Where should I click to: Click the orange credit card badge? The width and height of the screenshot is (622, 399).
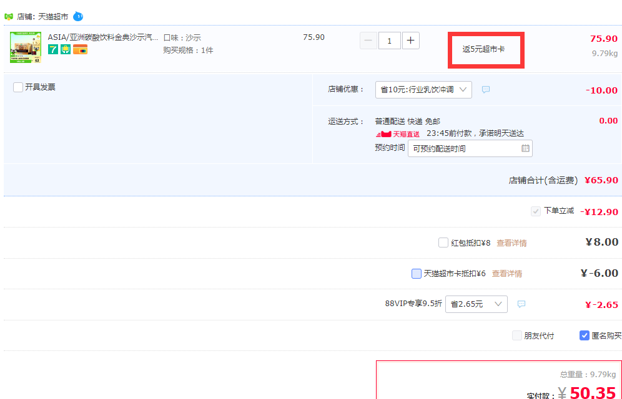80,49
